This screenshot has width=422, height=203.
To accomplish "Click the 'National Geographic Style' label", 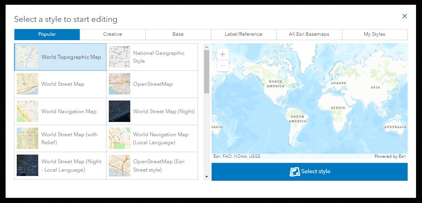I will coord(159,57).
